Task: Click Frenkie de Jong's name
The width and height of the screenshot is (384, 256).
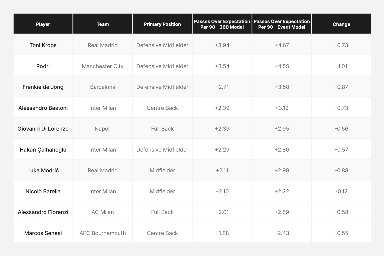Action: tap(43, 87)
